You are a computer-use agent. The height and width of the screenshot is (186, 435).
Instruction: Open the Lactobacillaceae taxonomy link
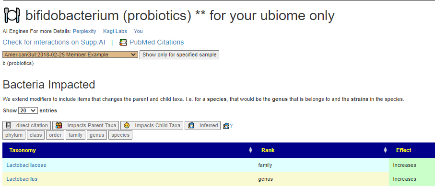coord(26,165)
